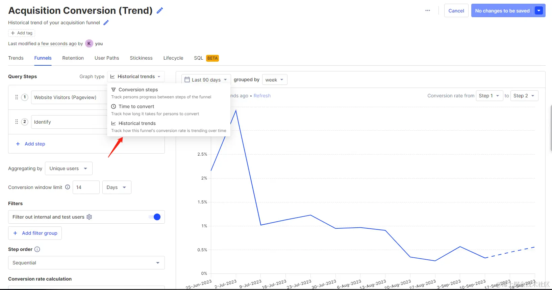Click the K user avatar

89,43
